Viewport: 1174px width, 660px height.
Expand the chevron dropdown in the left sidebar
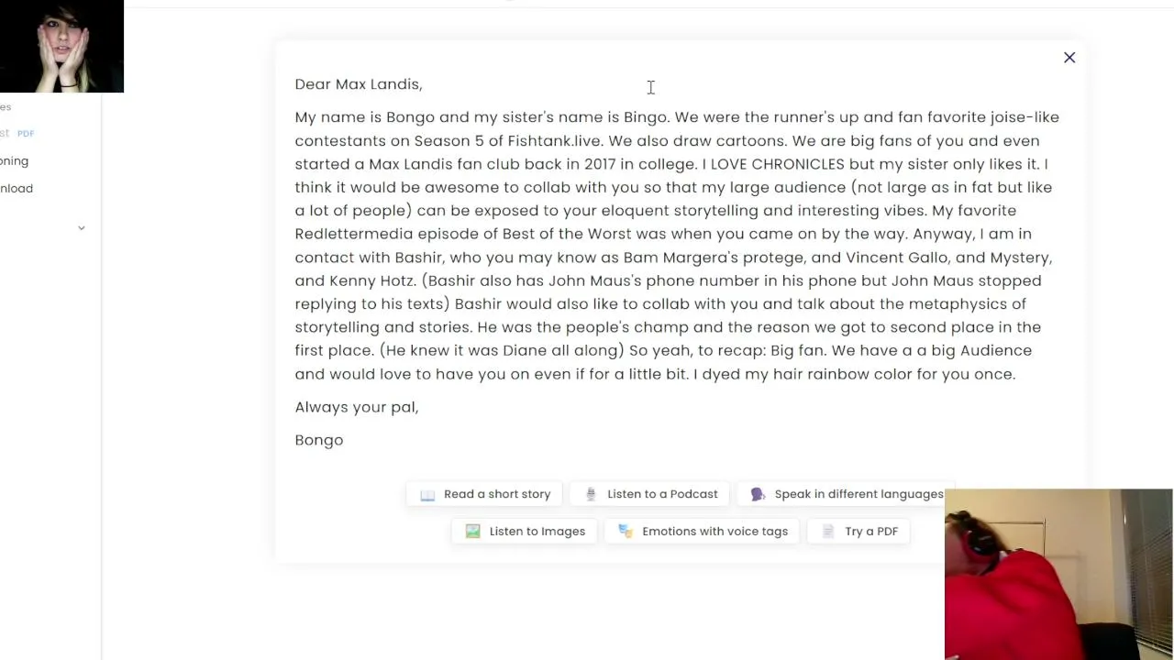point(81,228)
